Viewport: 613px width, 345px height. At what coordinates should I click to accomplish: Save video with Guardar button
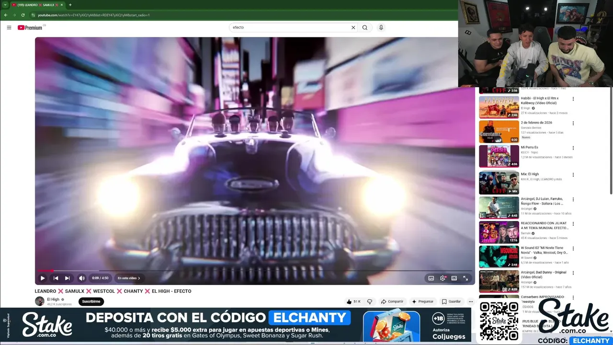pos(451,301)
